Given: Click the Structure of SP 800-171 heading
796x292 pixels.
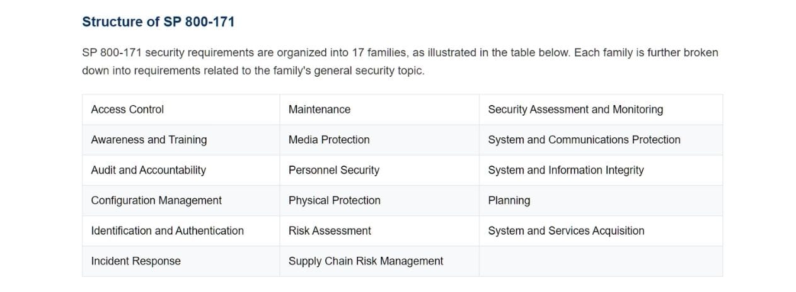Looking at the screenshot, I should 158,21.
